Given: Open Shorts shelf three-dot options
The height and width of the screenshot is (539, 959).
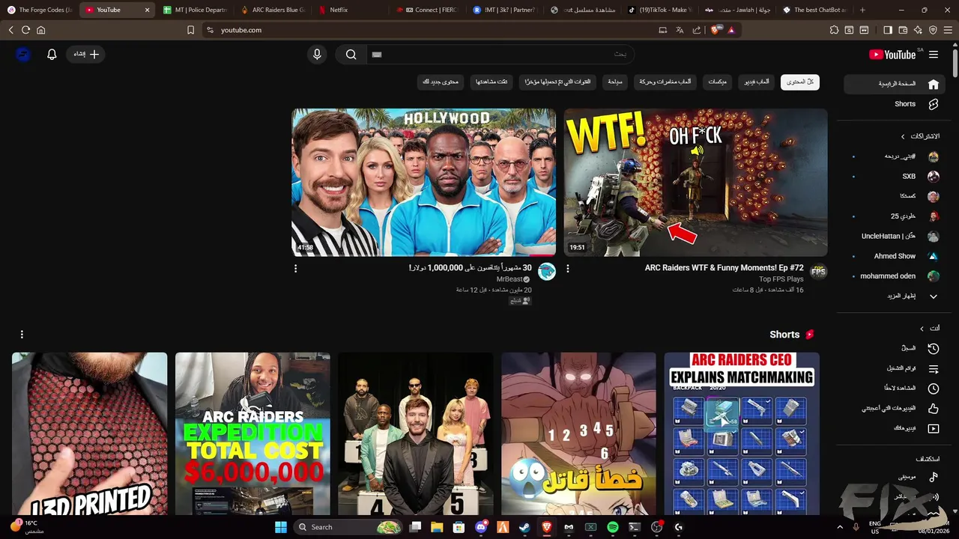Looking at the screenshot, I should click(22, 335).
